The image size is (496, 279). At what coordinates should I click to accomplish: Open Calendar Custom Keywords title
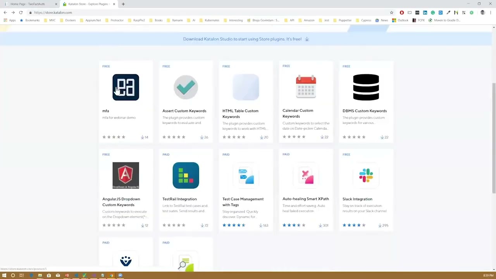[298, 113]
